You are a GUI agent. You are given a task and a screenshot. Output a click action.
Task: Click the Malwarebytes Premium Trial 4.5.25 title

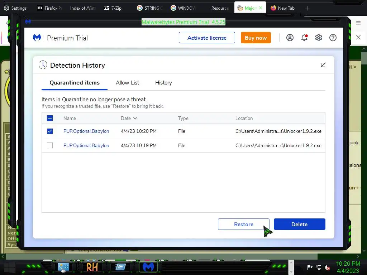pyautogui.click(x=183, y=22)
